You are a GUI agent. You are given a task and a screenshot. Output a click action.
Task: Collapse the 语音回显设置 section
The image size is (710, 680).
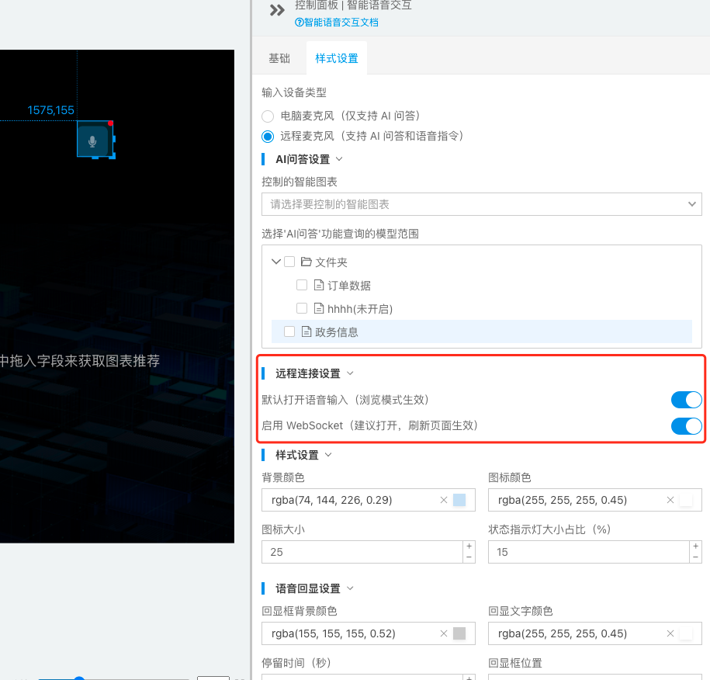coord(350,588)
